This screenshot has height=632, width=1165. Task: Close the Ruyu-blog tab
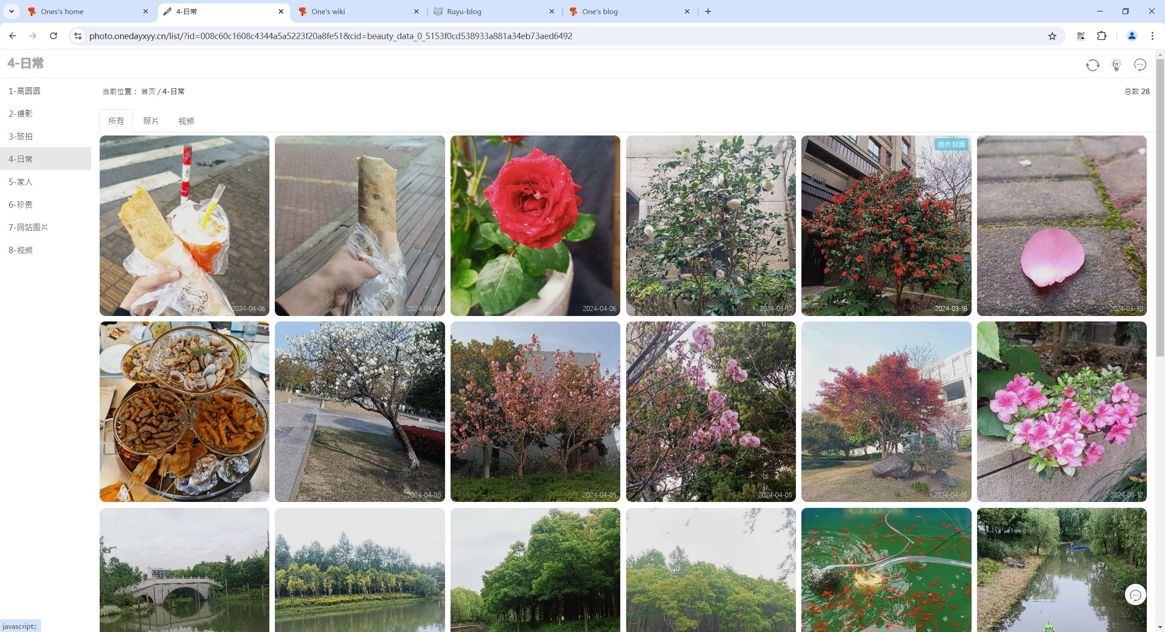pyautogui.click(x=552, y=11)
